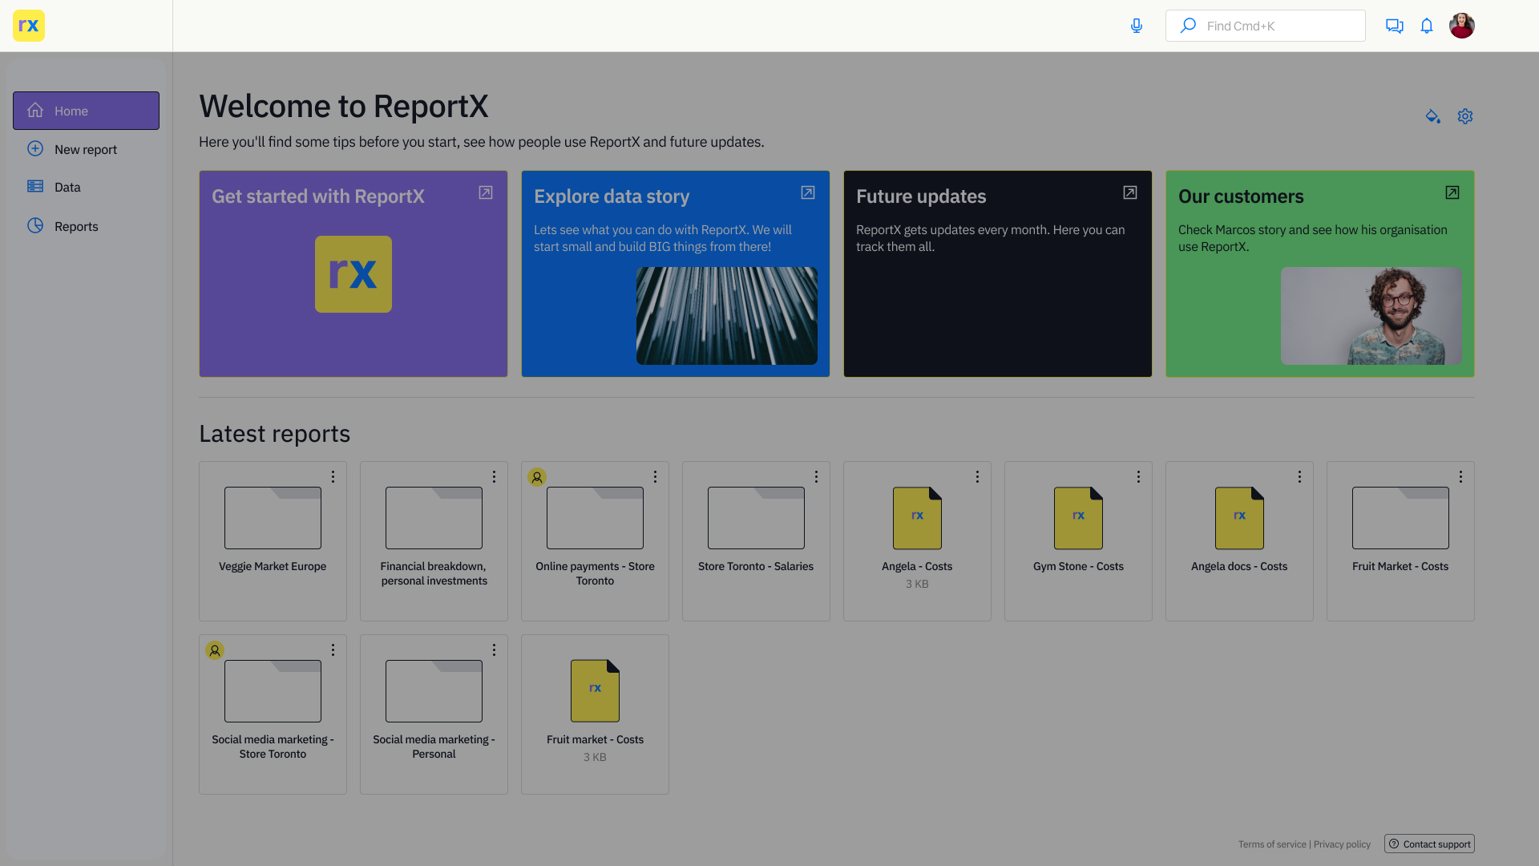Open Gym Stone - Costs report file

tap(1078, 518)
